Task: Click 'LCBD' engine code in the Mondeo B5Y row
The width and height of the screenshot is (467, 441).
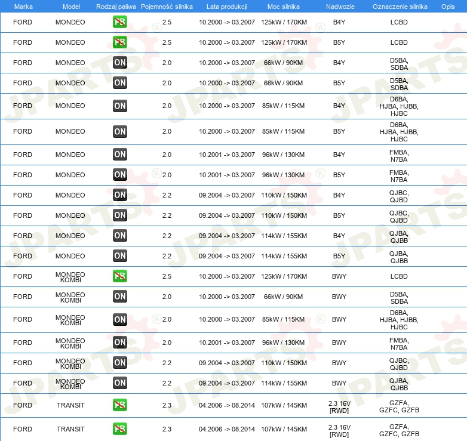Action: [x=399, y=42]
